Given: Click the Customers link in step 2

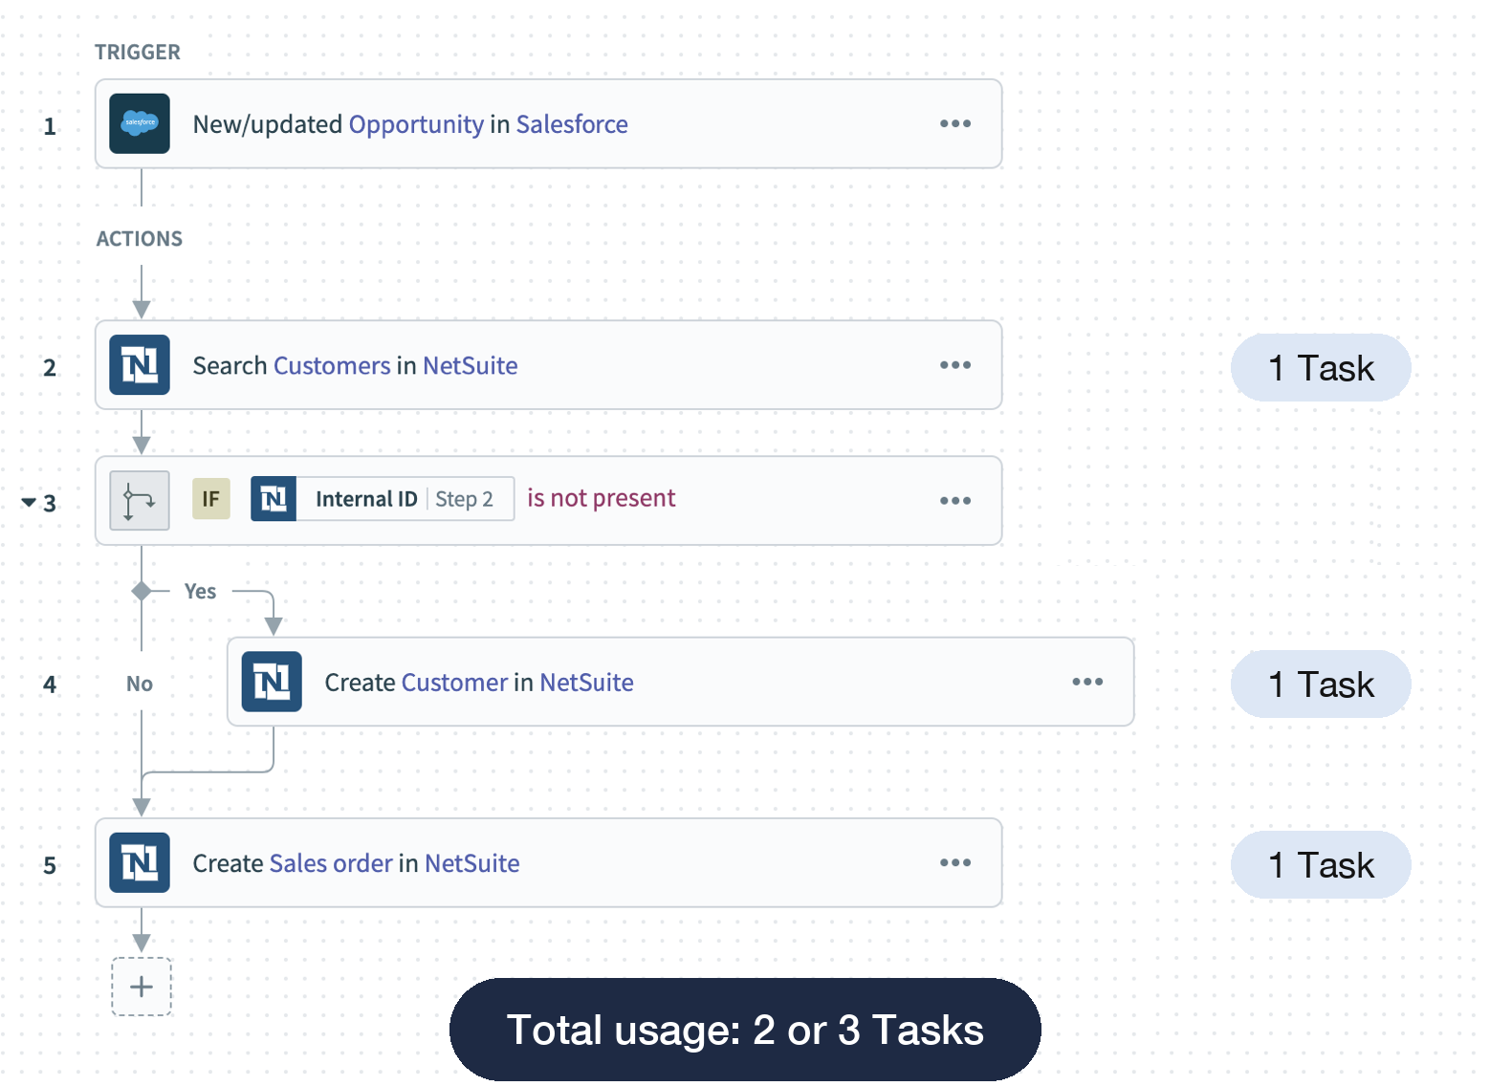Looking at the screenshot, I should pos(332,366).
